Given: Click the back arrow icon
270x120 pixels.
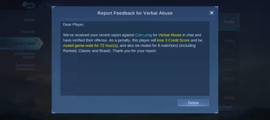Looking at the screenshot, I should (x=28, y=5).
